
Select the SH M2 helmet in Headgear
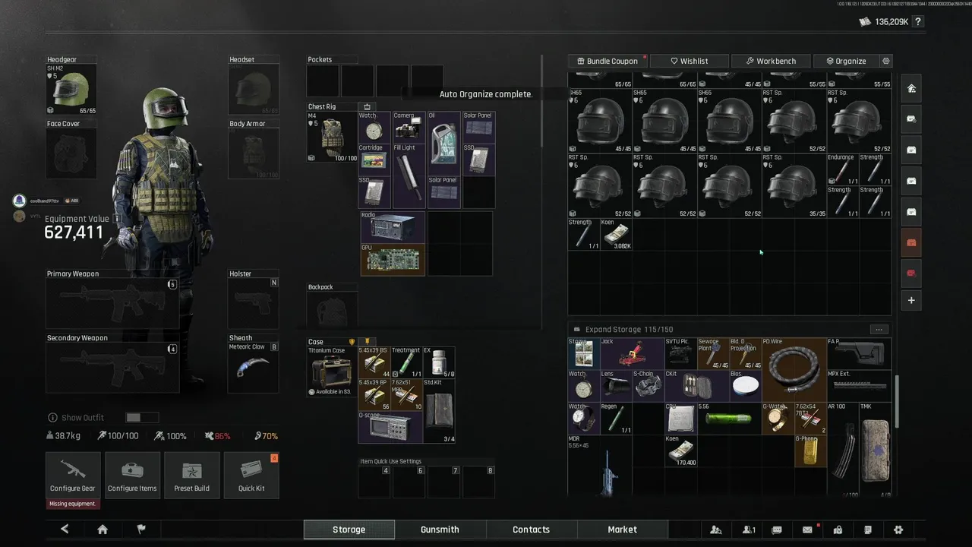(71, 89)
